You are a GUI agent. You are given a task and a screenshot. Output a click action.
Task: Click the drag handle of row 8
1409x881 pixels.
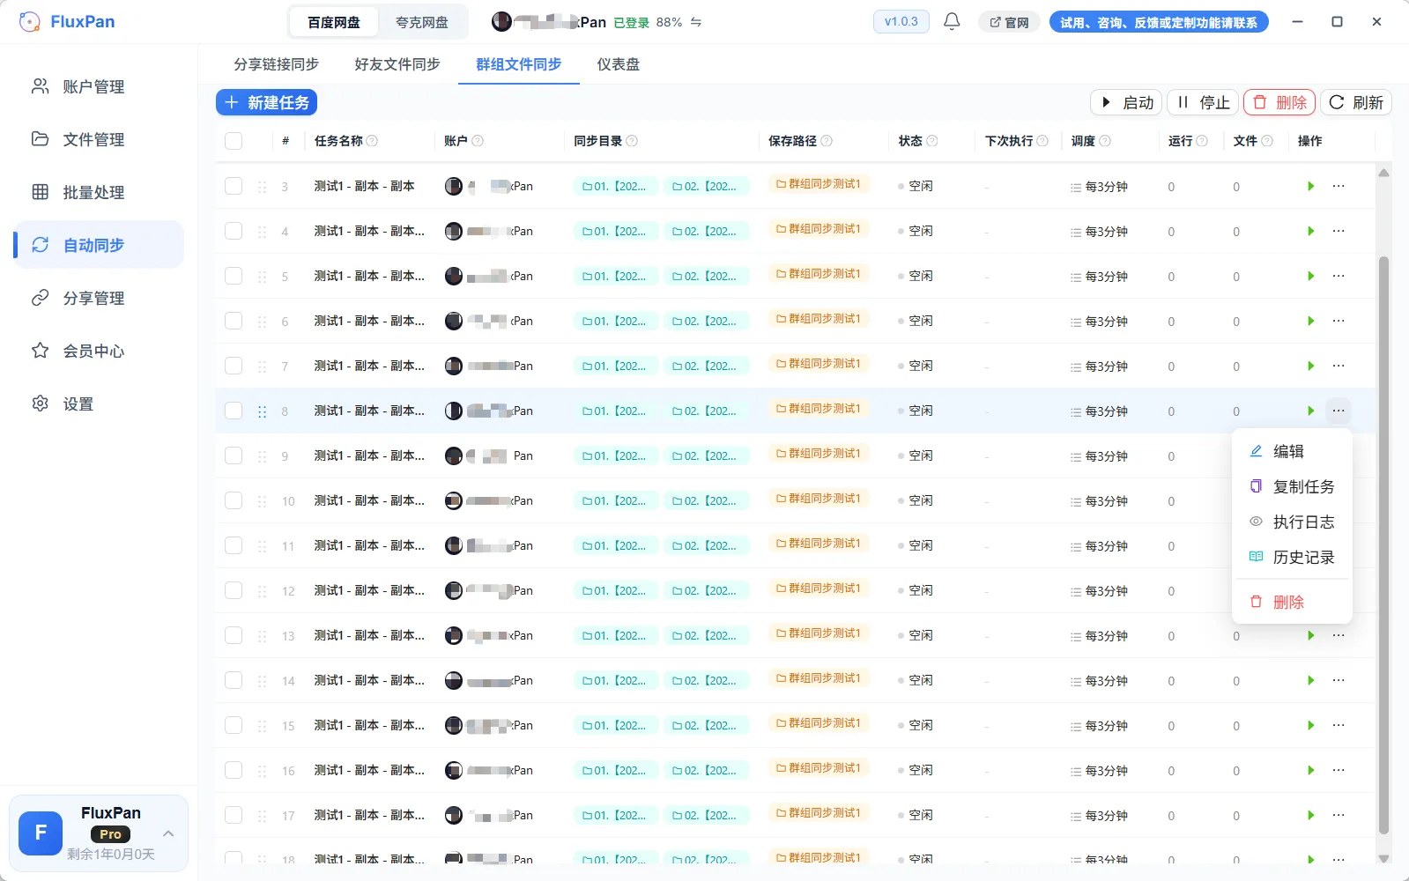click(262, 411)
